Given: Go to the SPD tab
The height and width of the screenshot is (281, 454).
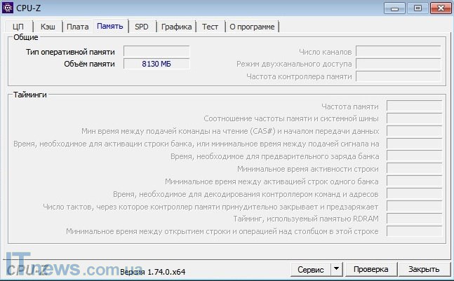Looking at the screenshot, I should point(142,27).
